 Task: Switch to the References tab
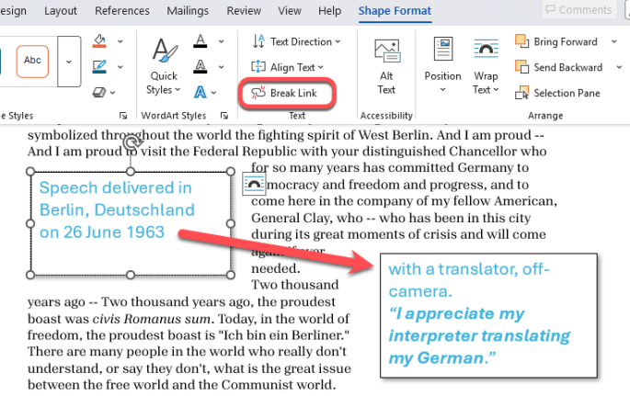tap(121, 11)
